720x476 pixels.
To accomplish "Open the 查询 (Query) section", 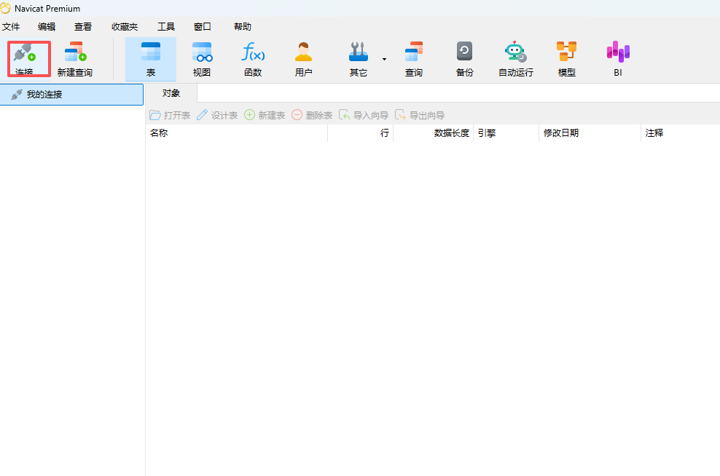I will pos(414,59).
